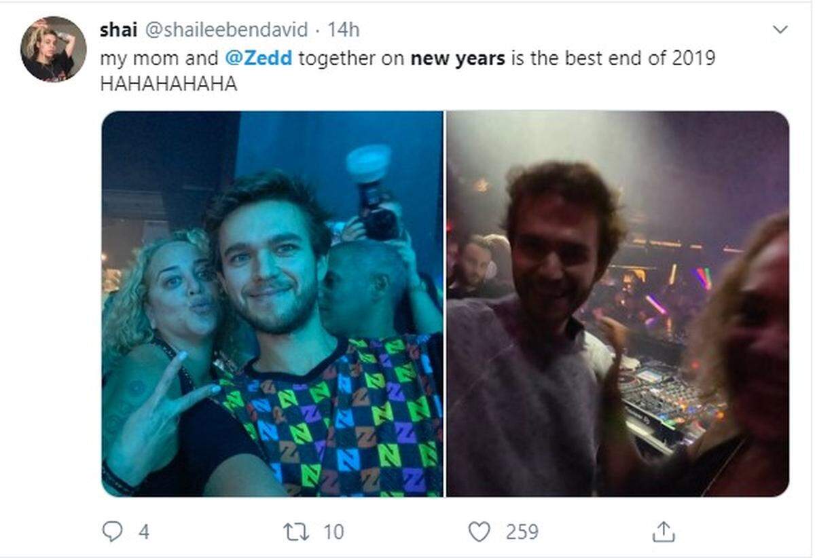
Task: Click the reply speech bubble icon
Action: tap(112, 532)
